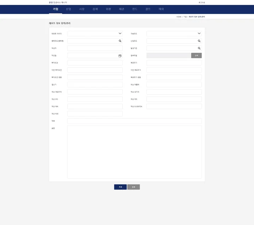Click the blue 목록 button

click(120, 187)
